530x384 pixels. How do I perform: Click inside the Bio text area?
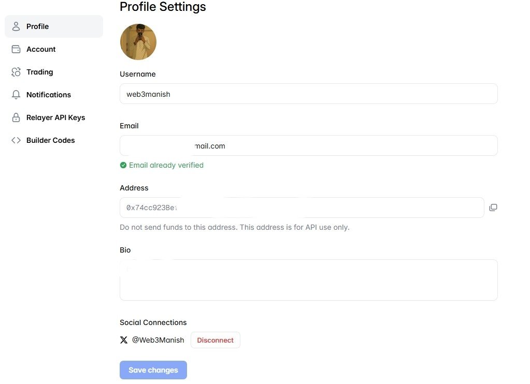309,280
